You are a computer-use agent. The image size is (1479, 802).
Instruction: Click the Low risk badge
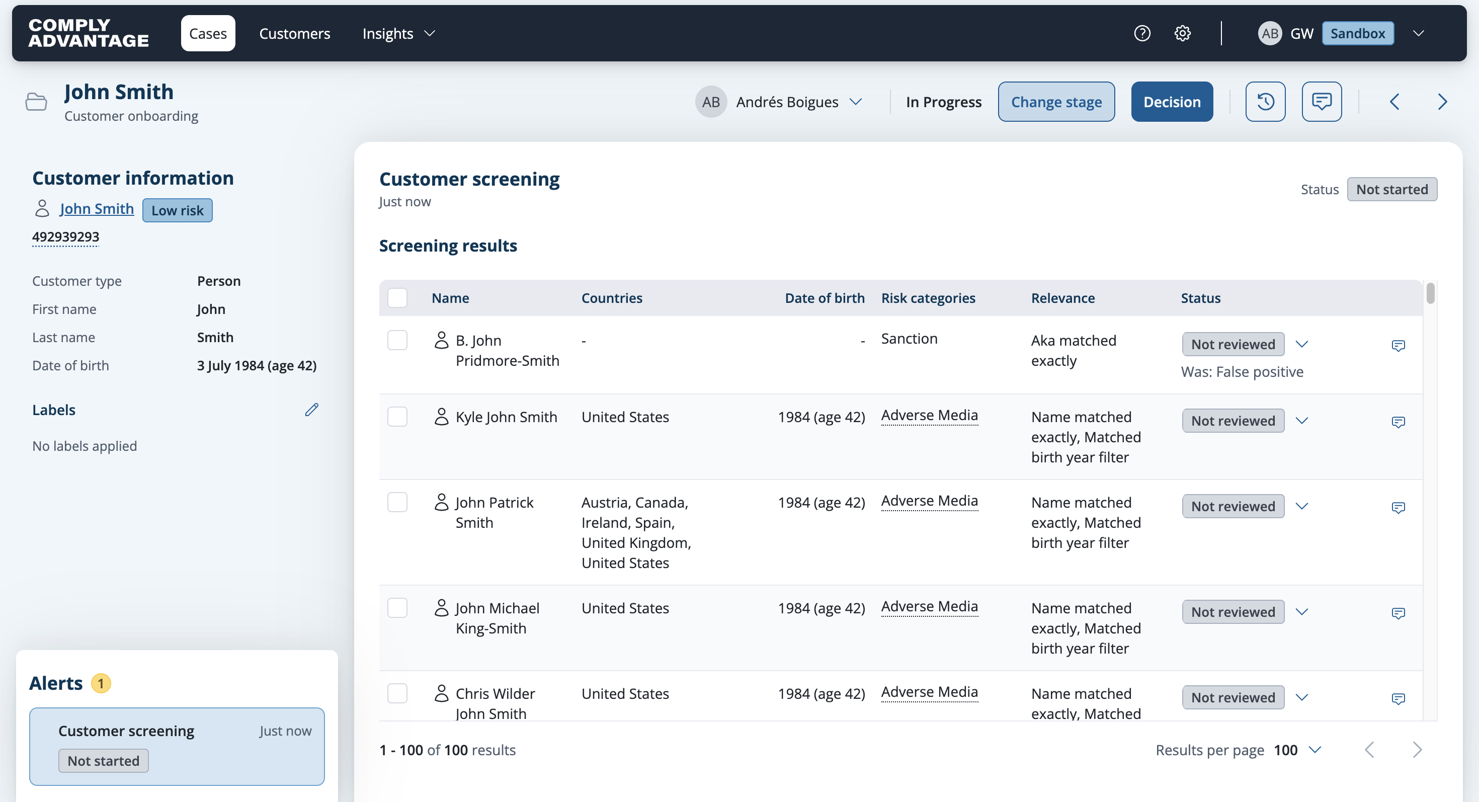click(178, 210)
